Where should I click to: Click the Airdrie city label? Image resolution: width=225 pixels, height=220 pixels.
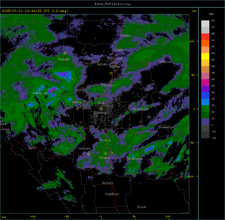105,140
